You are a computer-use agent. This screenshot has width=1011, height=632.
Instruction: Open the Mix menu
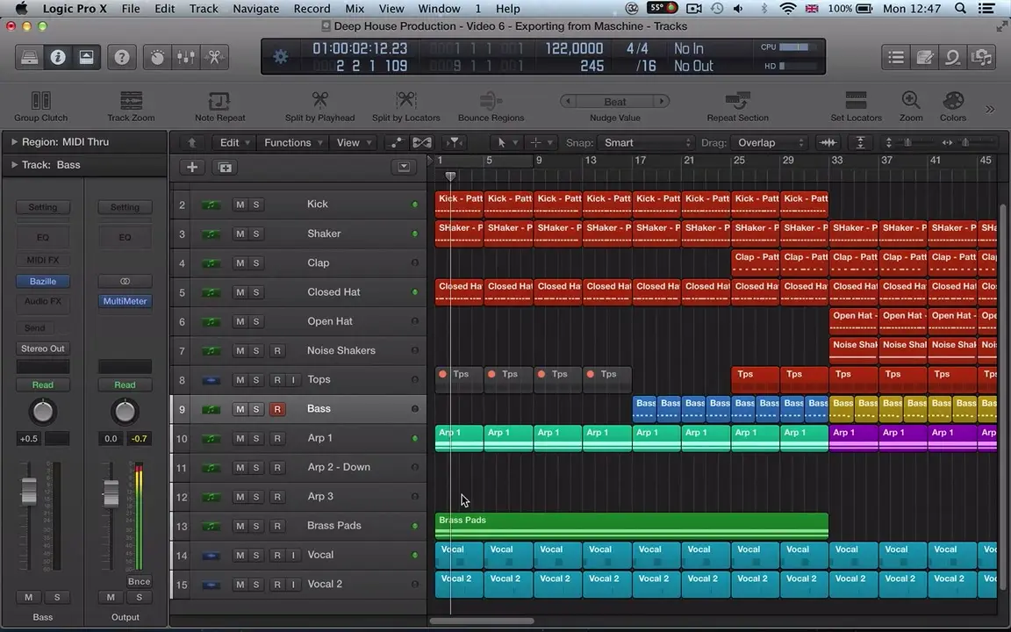tap(354, 8)
